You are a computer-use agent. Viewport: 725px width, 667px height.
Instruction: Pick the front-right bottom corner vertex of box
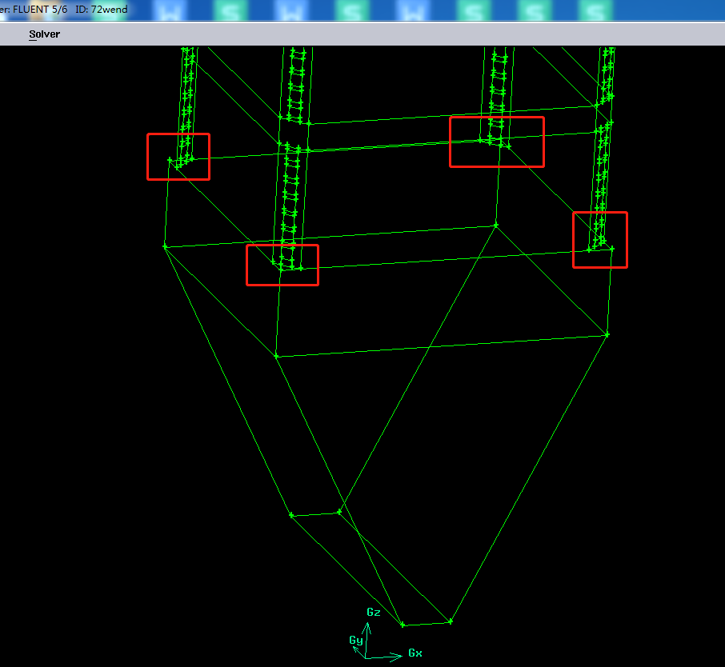(x=607, y=334)
